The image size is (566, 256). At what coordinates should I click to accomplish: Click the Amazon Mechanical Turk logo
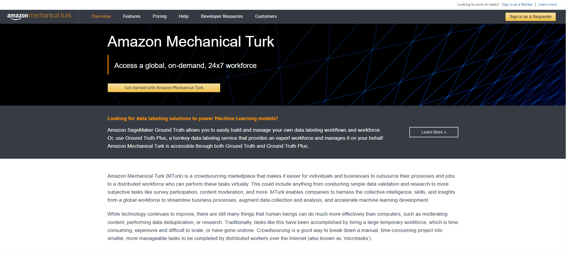(x=39, y=16)
